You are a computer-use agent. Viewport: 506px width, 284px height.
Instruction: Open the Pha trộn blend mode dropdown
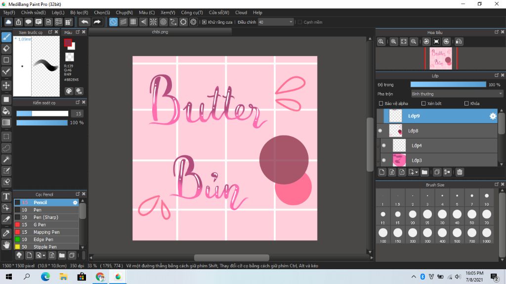[x=457, y=94]
